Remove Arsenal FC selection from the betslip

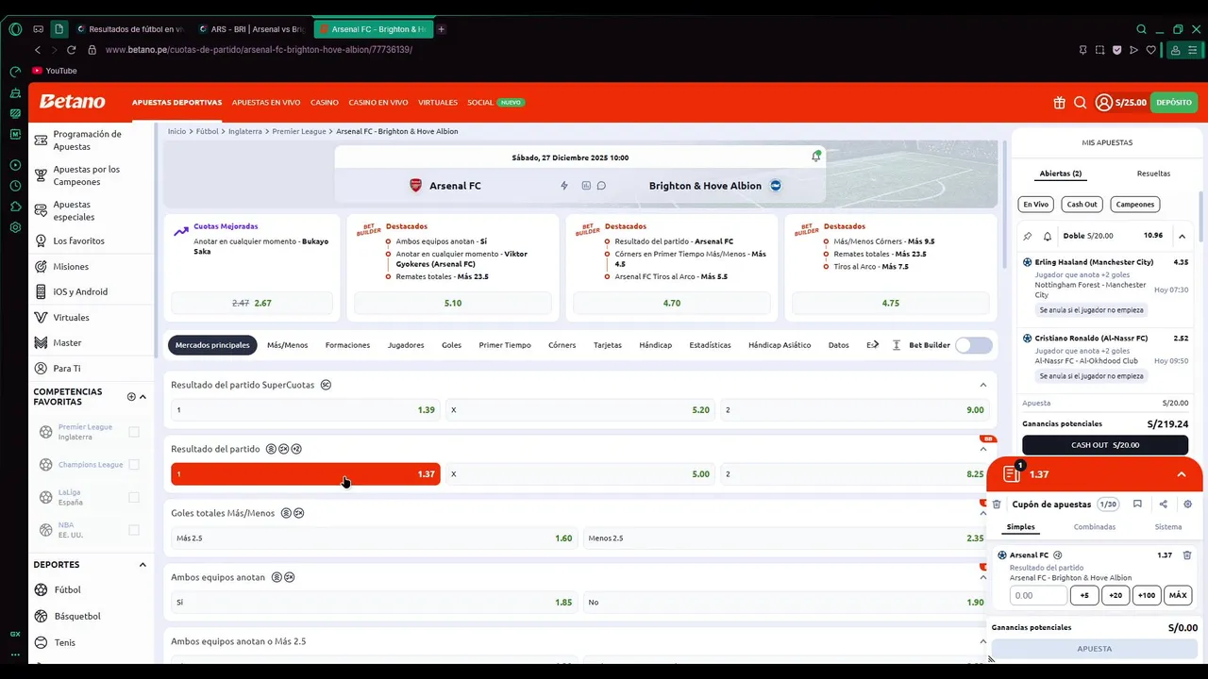click(1187, 555)
